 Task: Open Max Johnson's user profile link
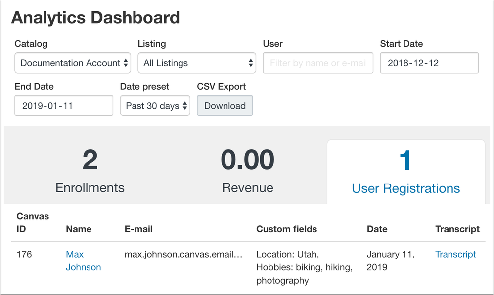(83, 260)
